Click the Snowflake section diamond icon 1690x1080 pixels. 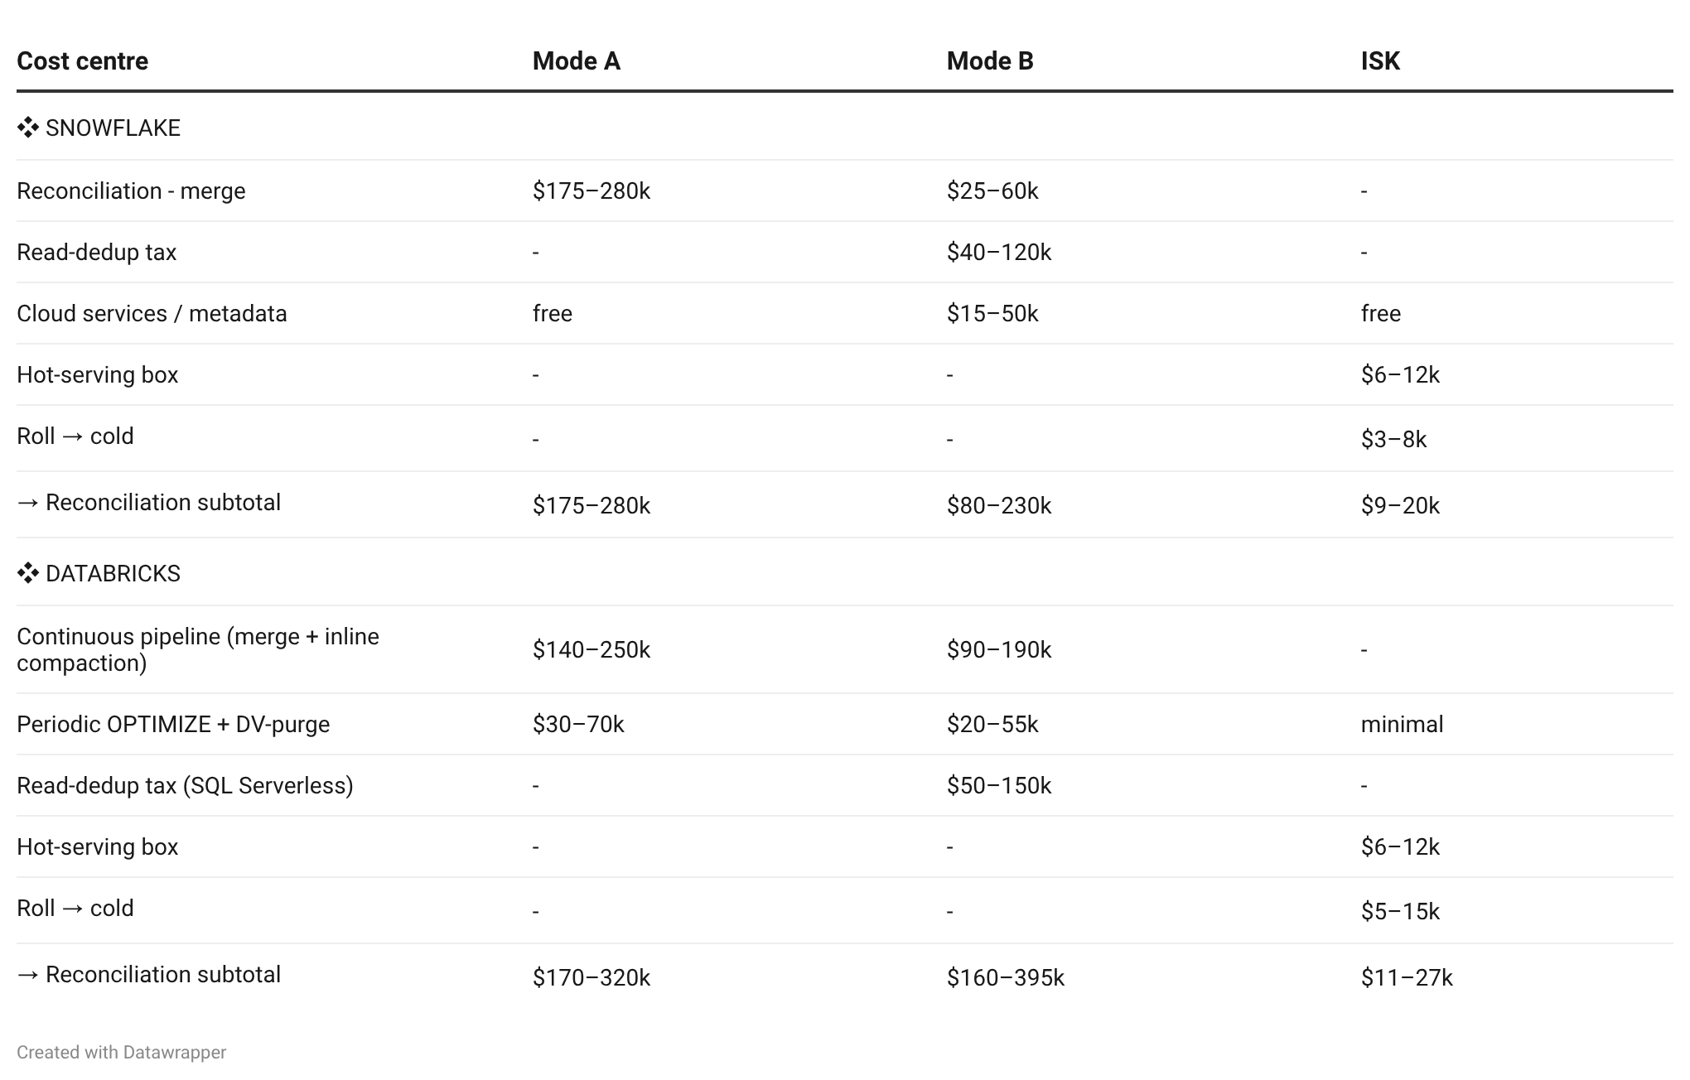(x=28, y=128)
